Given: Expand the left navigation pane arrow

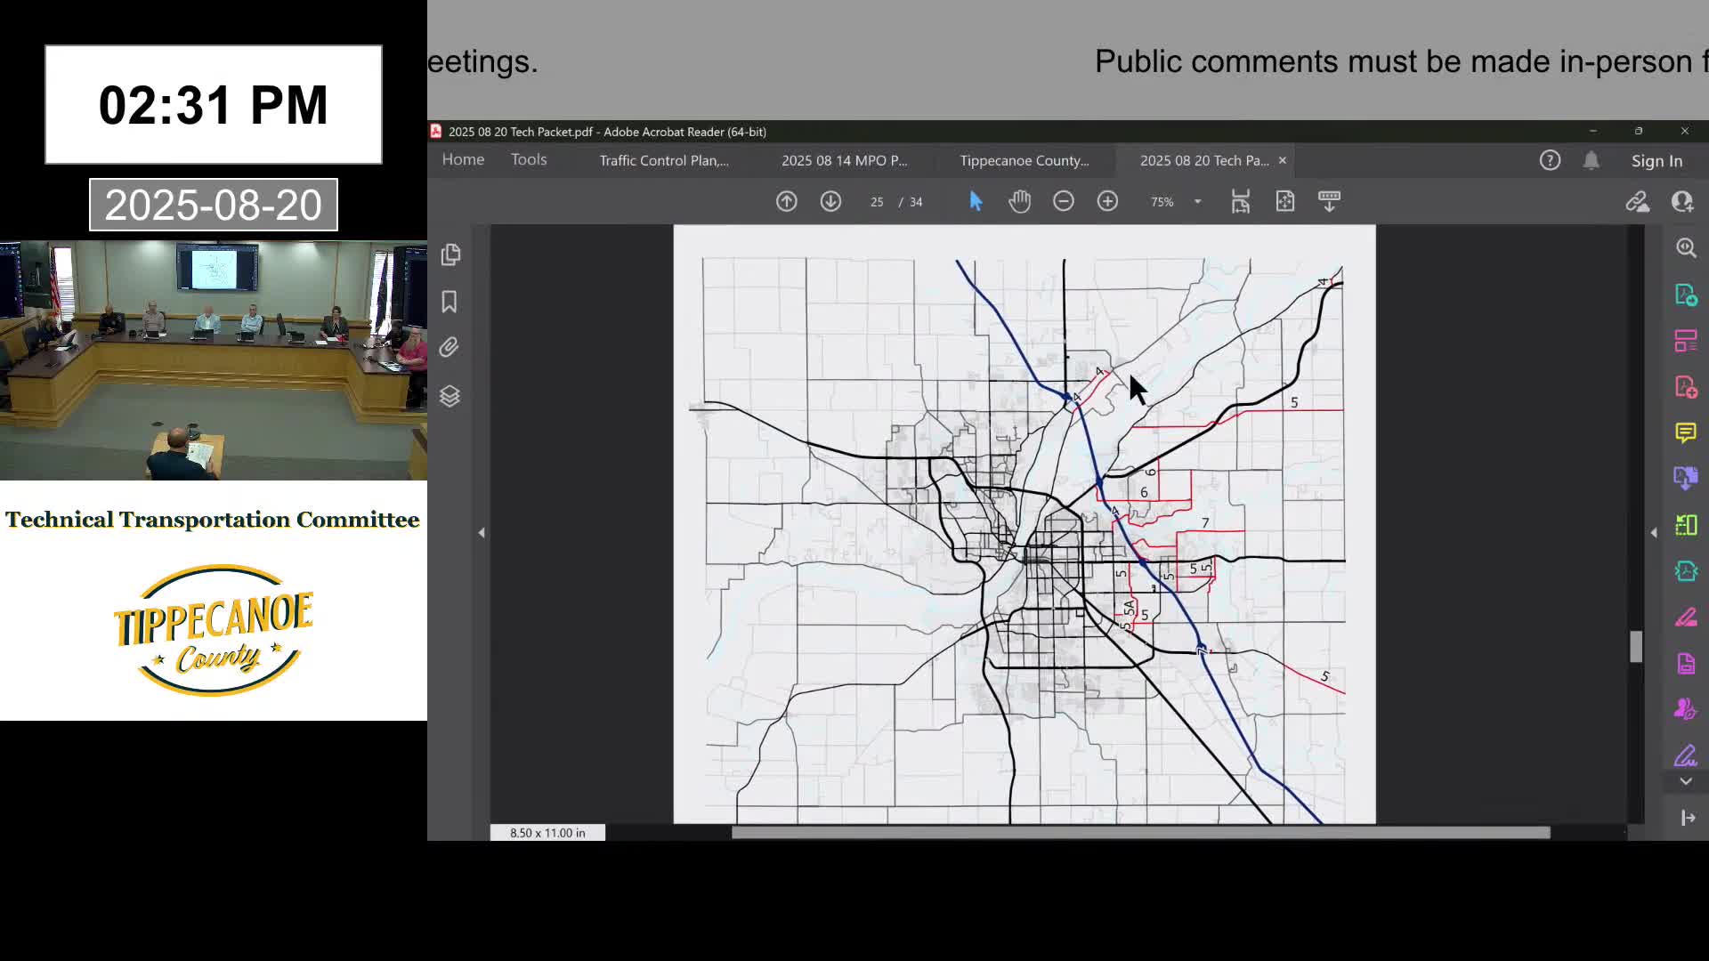Looking at the screenshot, I should pyautogui.click(x=482, y=532).
